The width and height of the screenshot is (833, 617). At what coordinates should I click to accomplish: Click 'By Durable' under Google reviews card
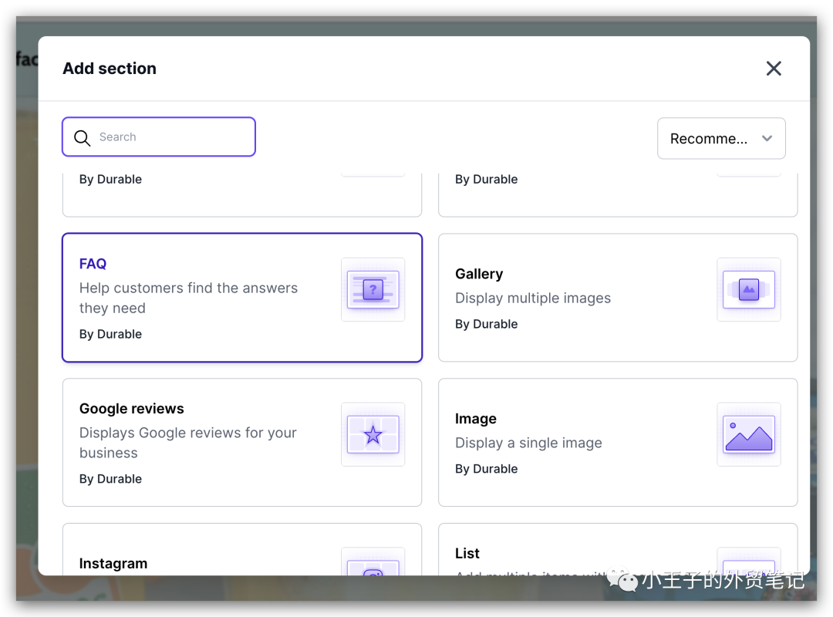click(x=110, y=479)
